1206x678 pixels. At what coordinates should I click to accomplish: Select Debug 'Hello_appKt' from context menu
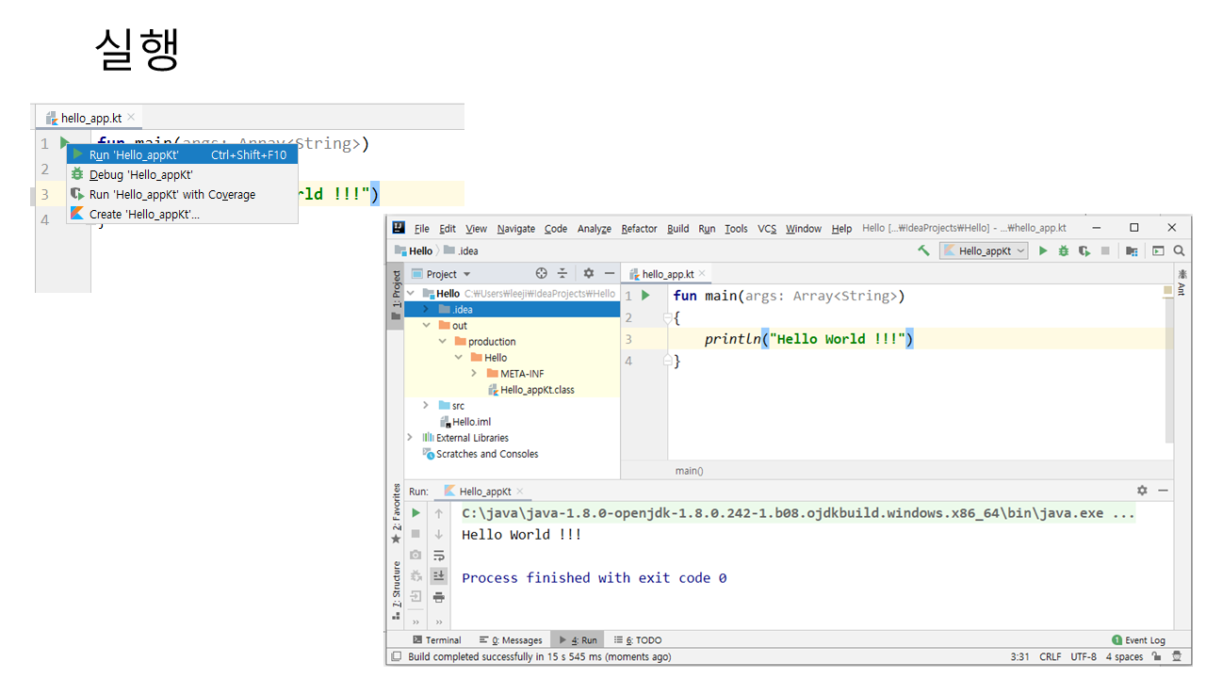(141, 175)
